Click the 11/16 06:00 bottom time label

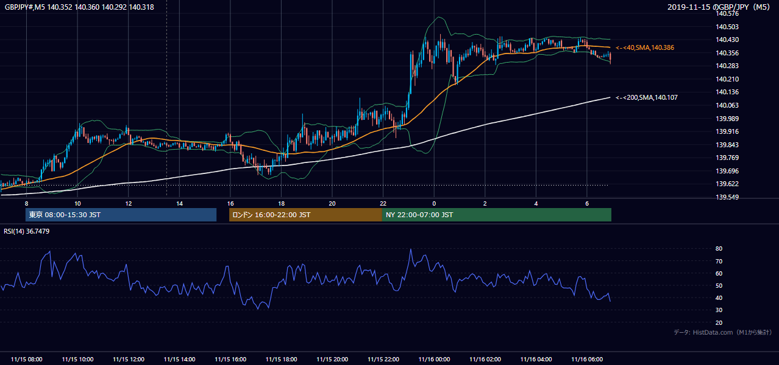(586, 360)
